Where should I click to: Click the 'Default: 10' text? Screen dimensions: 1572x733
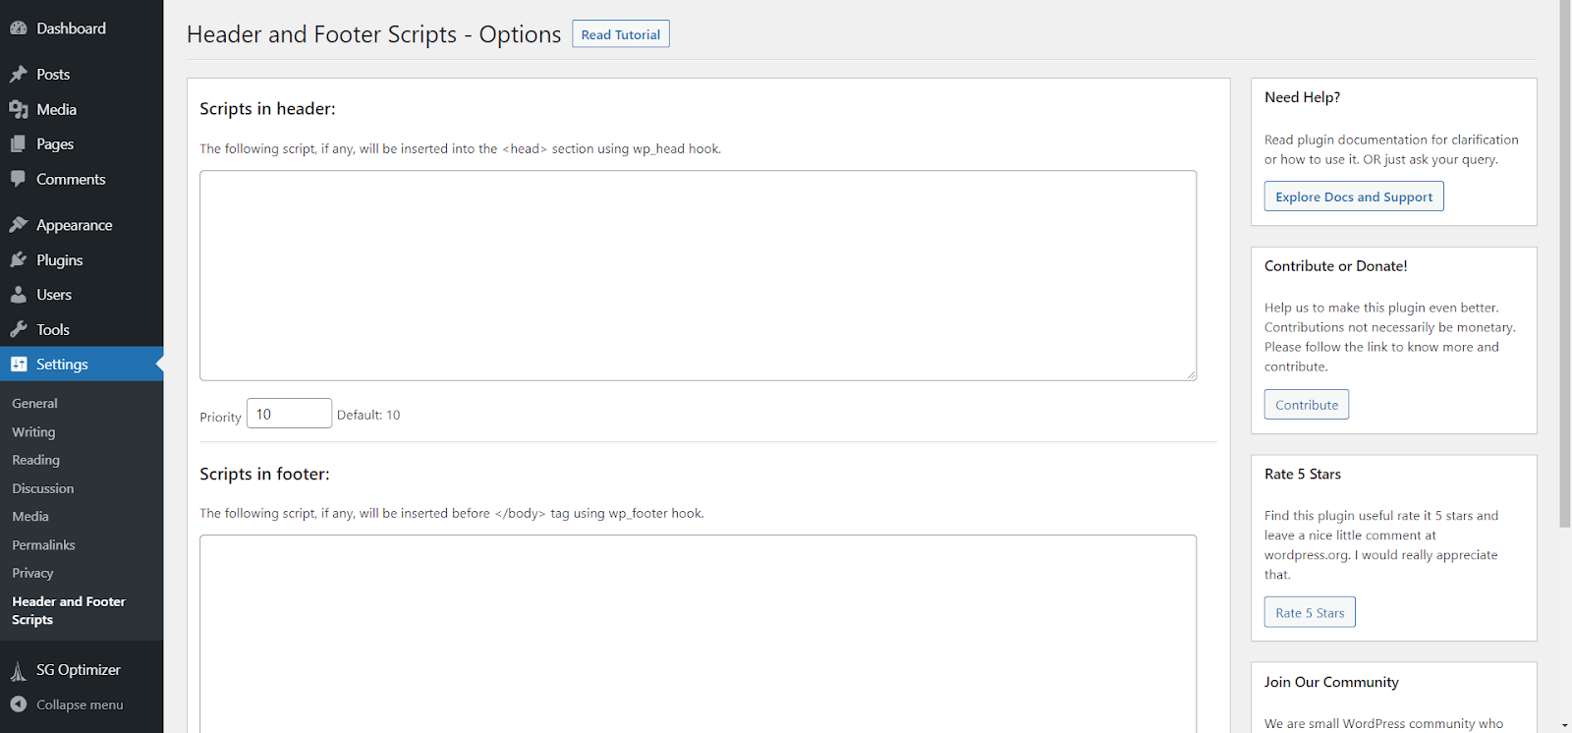pyautogui.click(x=368, y=416)
